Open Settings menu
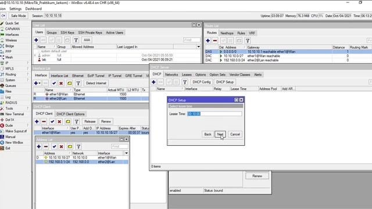Screen dimensions: 372x209 click(16, 9)
